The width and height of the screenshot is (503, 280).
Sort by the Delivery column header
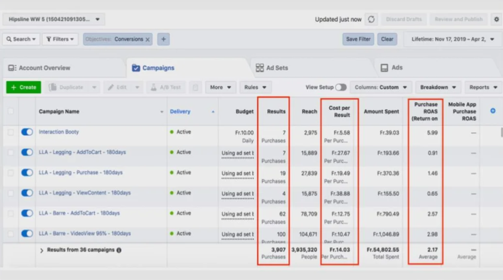180,111
